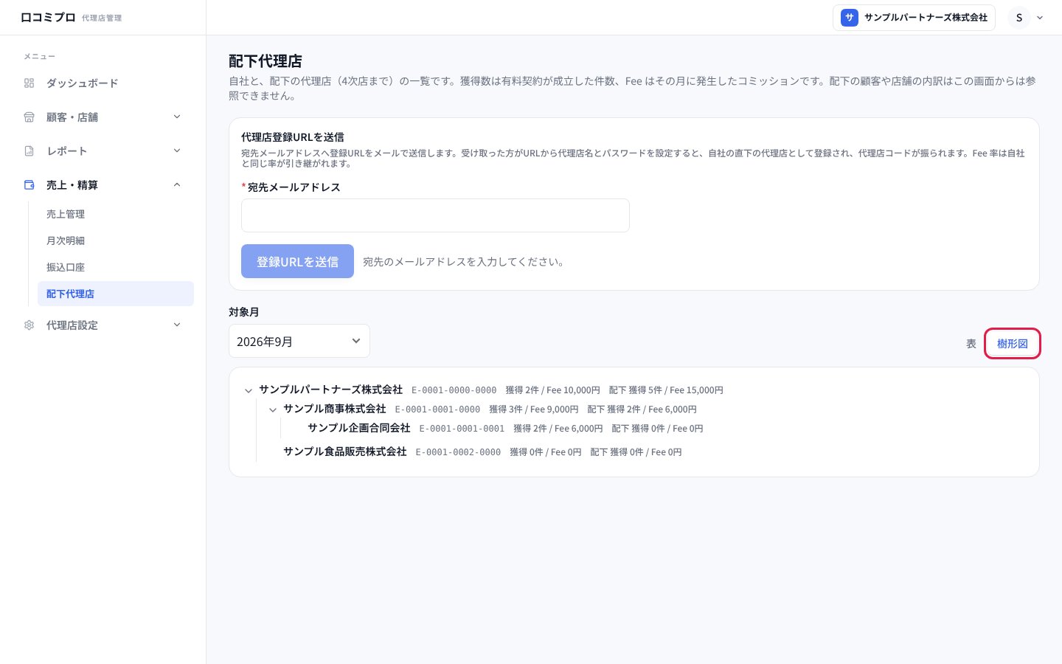The width and height of the screenshot is (1062, 664).
Task: Switch to the 樹形図 view tab
Action: pyautogui.click(x=1013, y=344)
